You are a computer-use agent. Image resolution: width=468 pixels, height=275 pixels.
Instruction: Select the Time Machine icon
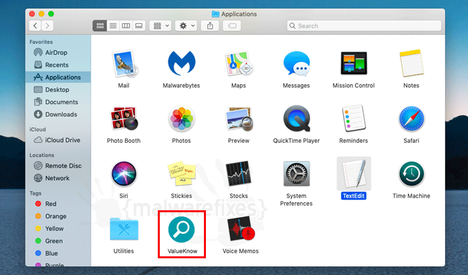point(411,174)
